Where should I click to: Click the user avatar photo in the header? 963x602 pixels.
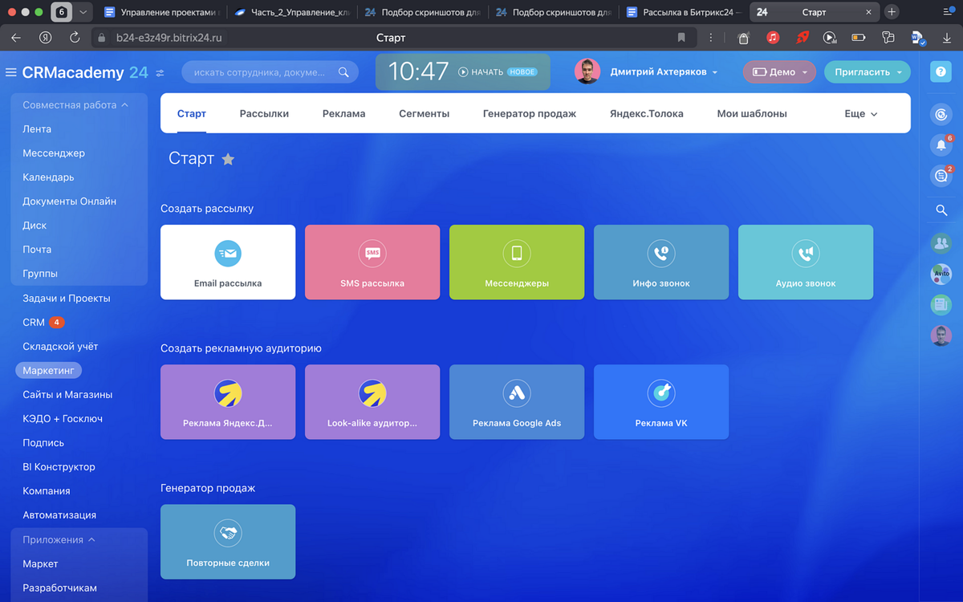tap(587, 71)
